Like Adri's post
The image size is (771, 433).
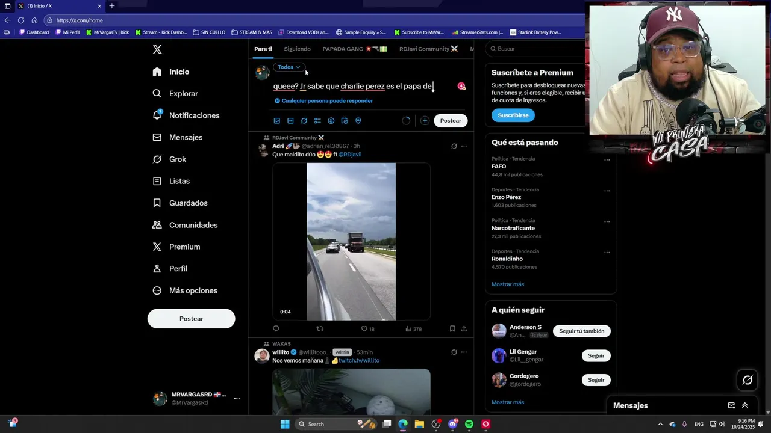tap(367, 329)
